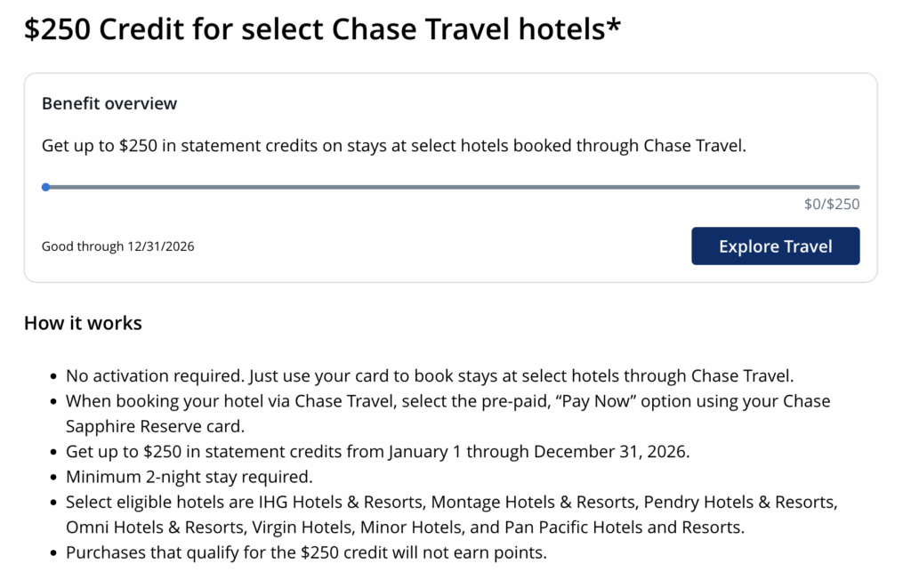Select the credit progress bar track
911x572 pixels.
[x=445, y=187]
